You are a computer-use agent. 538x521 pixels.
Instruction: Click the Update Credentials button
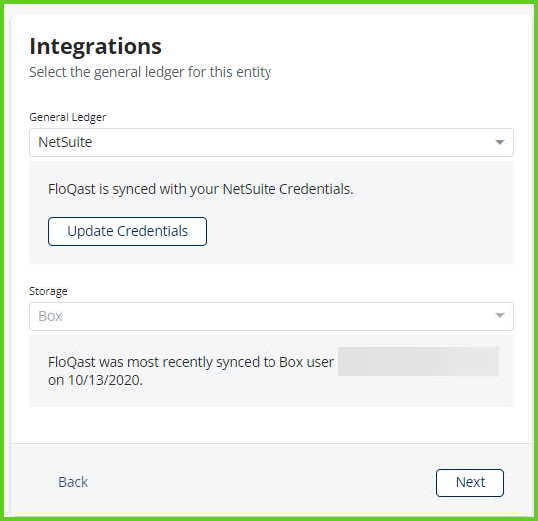click(127, 231)
